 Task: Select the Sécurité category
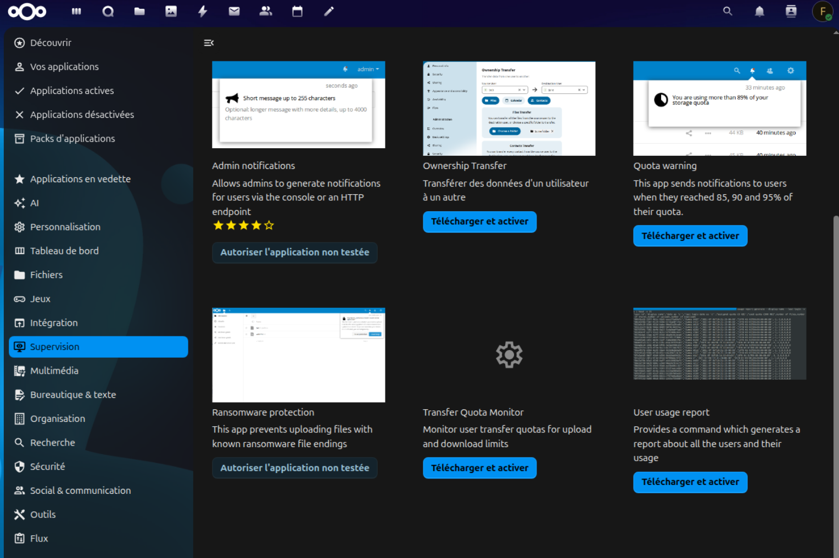coord(47,466)
